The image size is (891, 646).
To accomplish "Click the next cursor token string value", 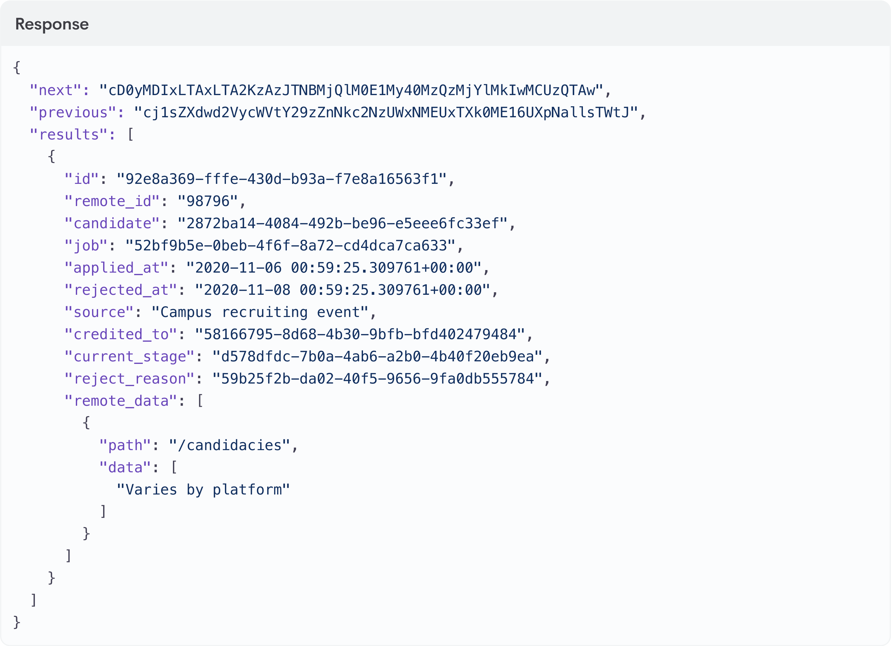I will [351, 90].
